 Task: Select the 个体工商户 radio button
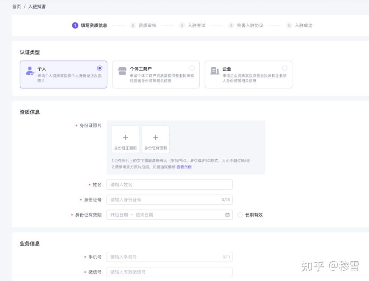192,68
